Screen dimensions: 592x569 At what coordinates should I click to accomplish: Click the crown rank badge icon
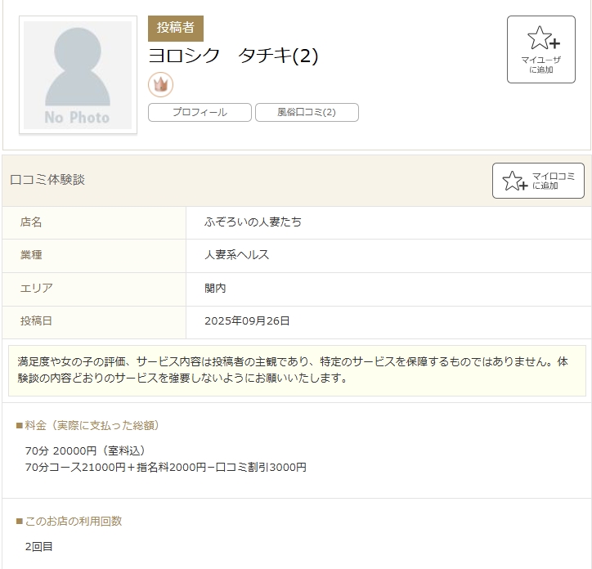click(x=160, y=84)
